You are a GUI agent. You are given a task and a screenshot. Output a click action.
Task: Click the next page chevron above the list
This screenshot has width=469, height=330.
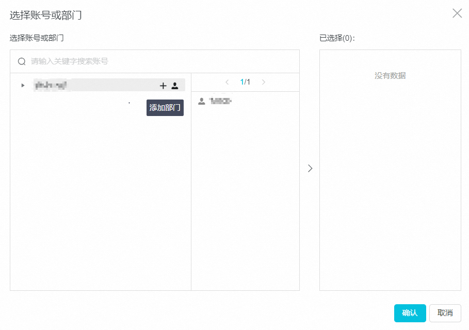[264, 81]
